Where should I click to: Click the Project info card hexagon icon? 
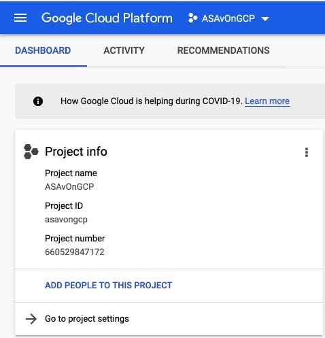tap(31, 152)
